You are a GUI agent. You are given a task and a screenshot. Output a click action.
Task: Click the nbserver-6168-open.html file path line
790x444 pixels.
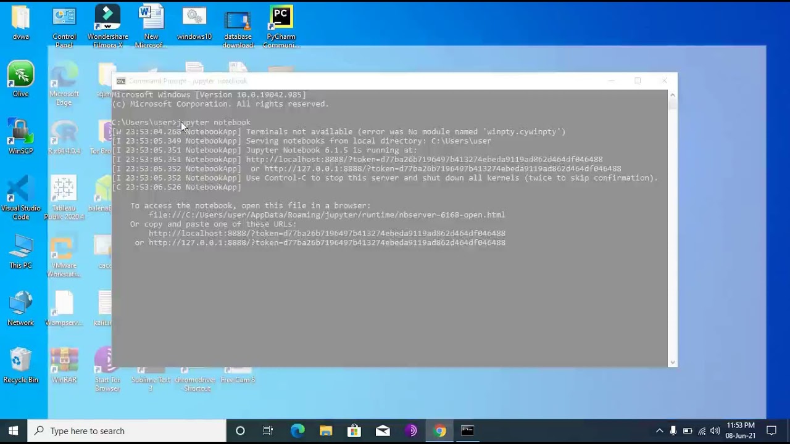point(326,215)
